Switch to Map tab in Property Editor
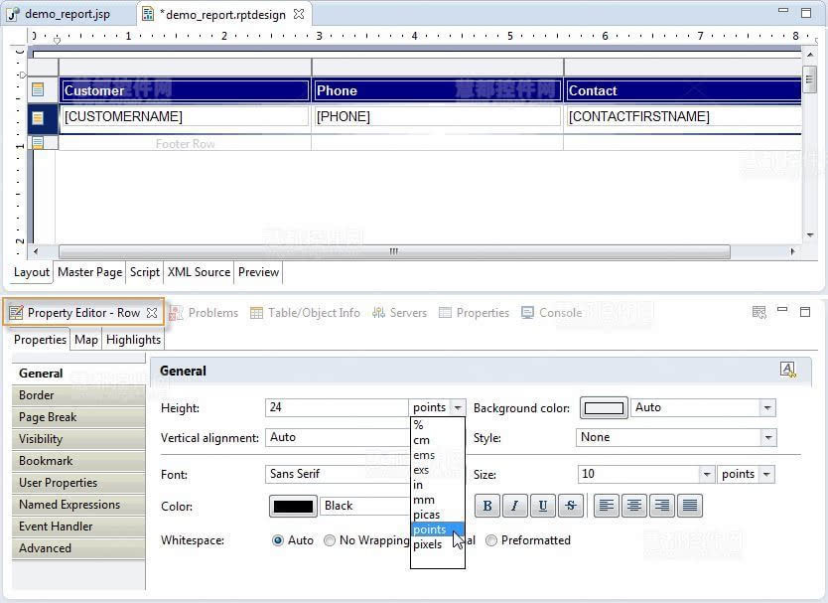 [x=86, y=340]
